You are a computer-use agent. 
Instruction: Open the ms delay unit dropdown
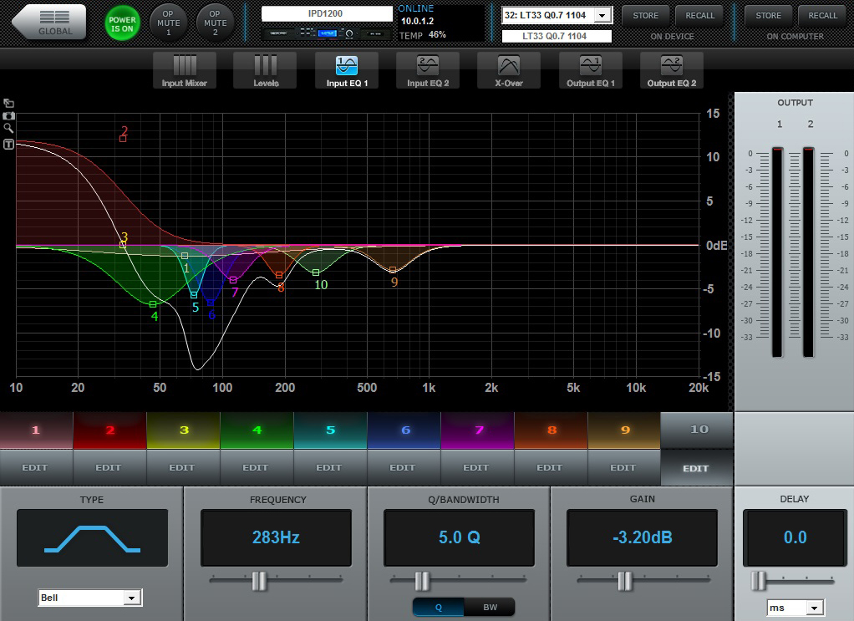pos(796,608)
